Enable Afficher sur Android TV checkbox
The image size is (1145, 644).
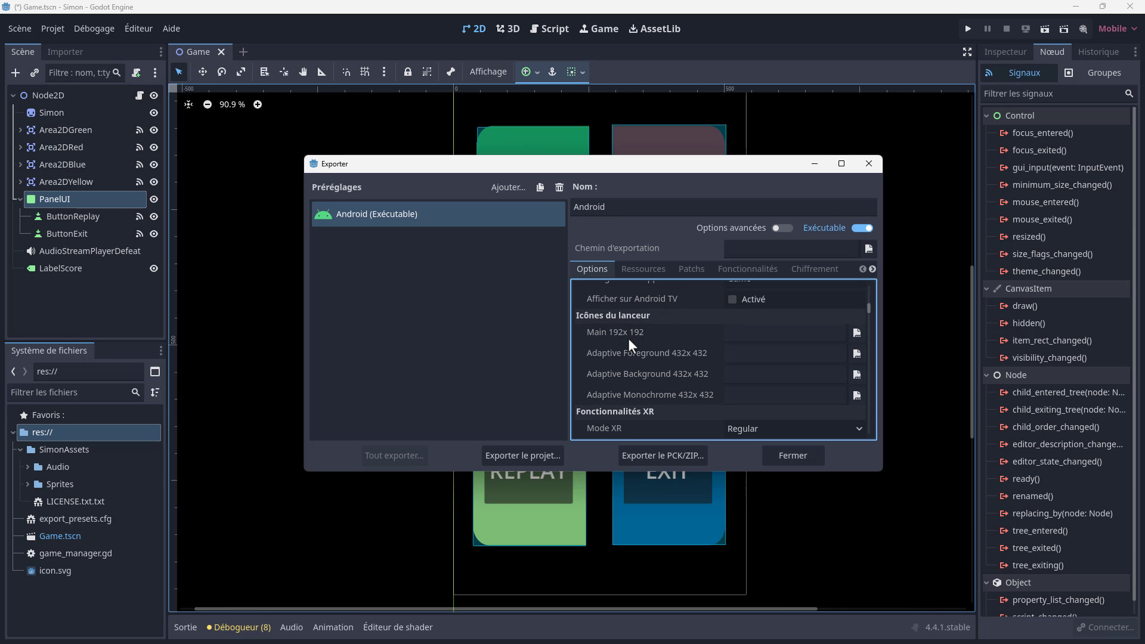pyautogui.click(x=732, y=299)
